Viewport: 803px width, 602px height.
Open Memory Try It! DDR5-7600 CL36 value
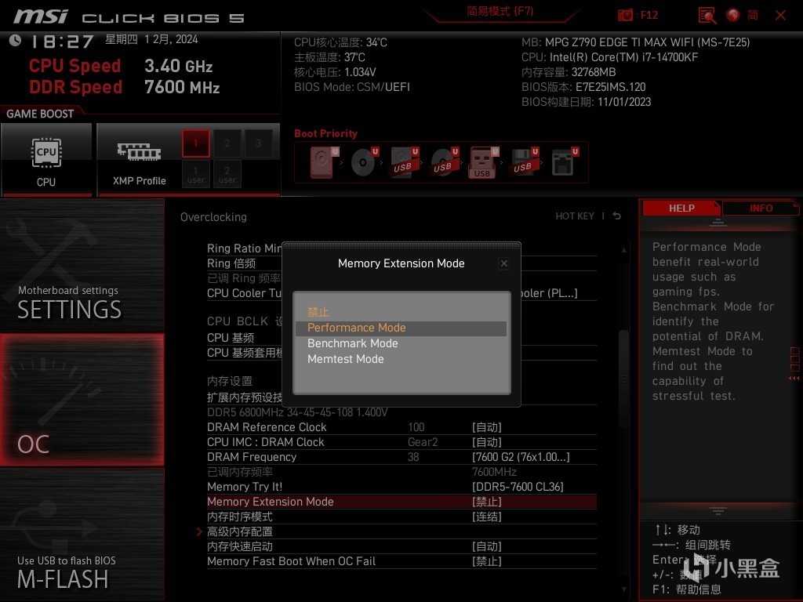(x=518, y=487)
